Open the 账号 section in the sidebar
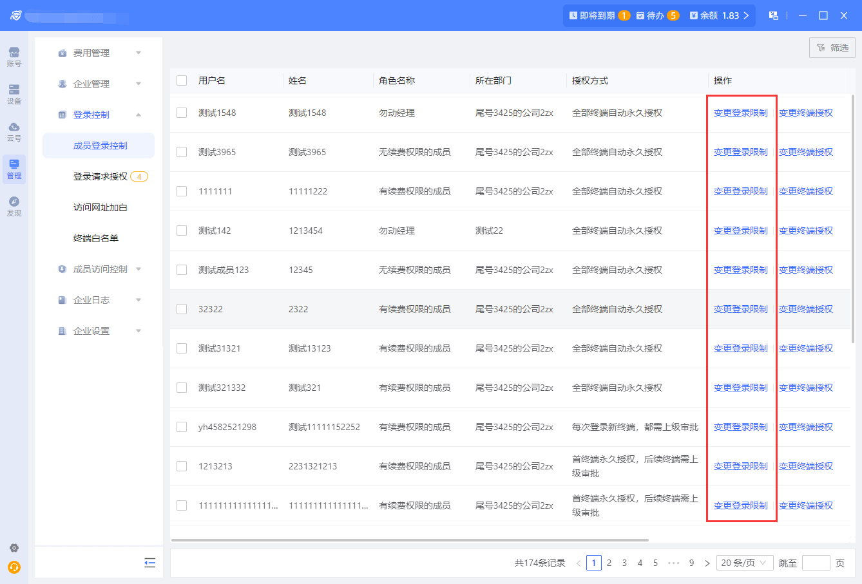The width and height of the screenshot is (862, 584). (14, 57)
